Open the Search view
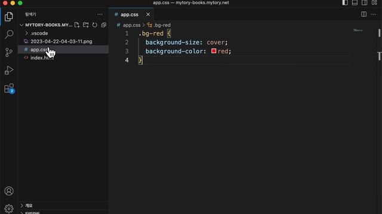This screenshot has height=214, width=382. (9, 34)
